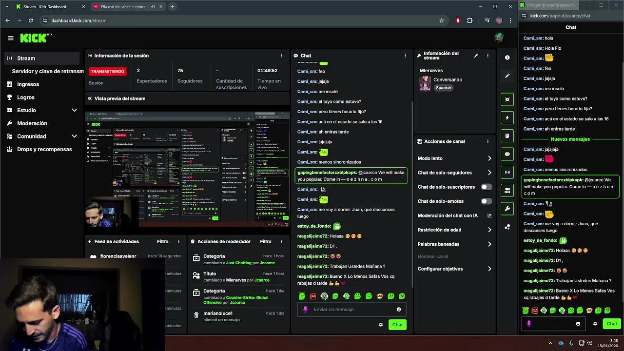
Task: Open Chat de solo-seguidores options arrow
Action: pyautogui.click(x=489, y=173)
